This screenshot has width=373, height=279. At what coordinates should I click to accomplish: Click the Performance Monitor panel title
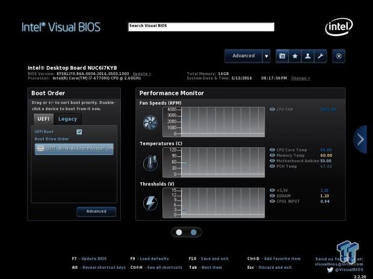point(171,93)
